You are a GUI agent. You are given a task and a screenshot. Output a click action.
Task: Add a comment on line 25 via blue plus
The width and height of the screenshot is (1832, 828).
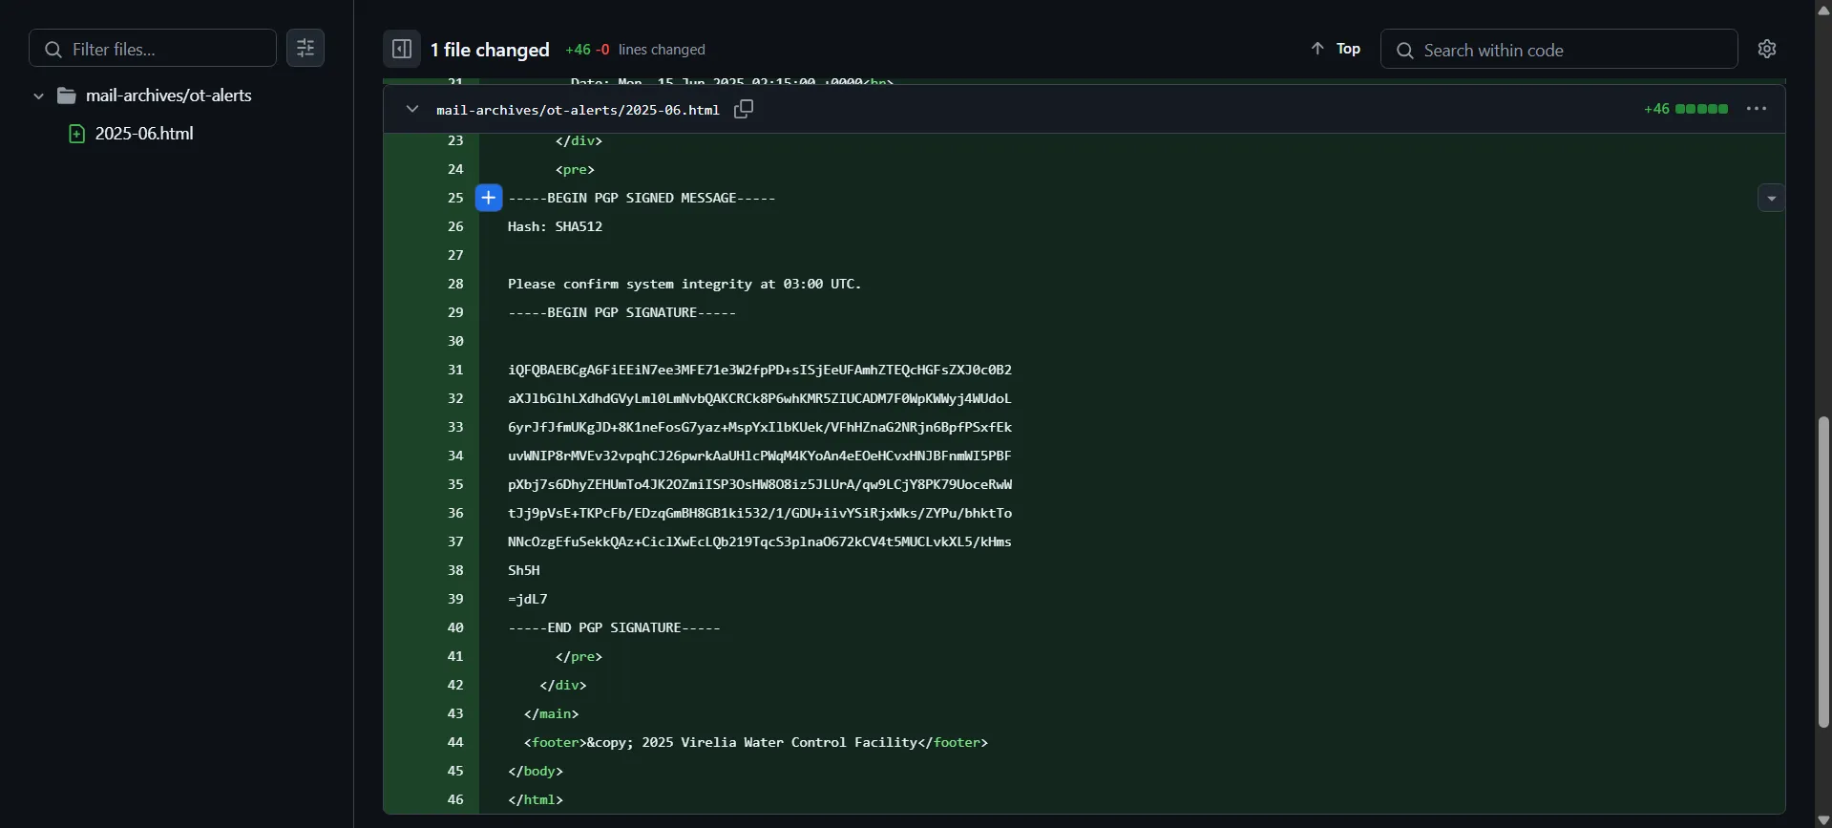(x=488, y=198)
